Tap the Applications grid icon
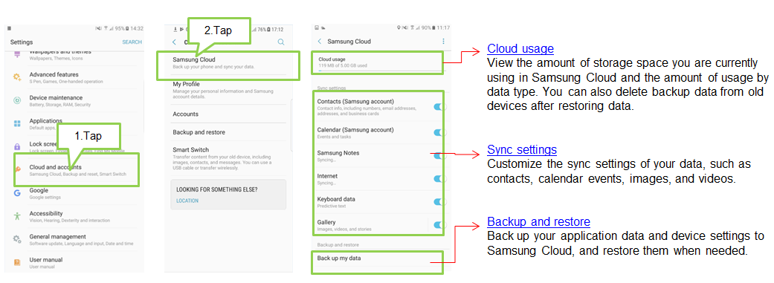774x283 pixels. 17,124
